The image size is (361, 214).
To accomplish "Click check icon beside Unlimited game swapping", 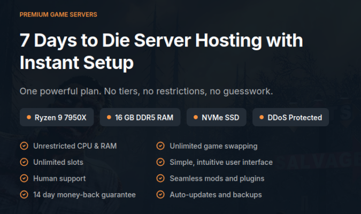I will [160, 146].
